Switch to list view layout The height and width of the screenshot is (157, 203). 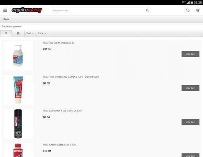(6, 33)
